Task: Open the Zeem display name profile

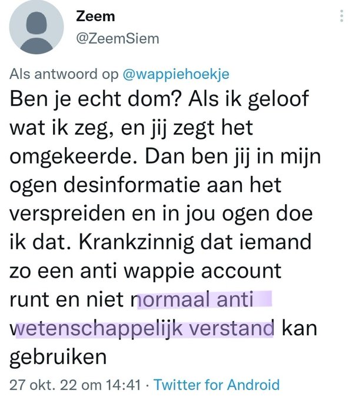Action: (95, 16)
